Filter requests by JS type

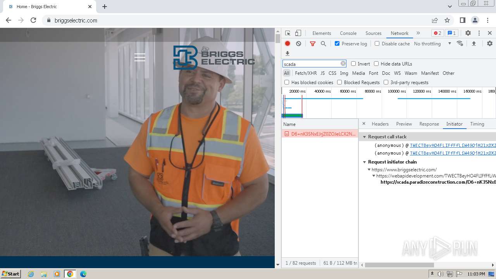pyautogui.click(x=322, y=73)
